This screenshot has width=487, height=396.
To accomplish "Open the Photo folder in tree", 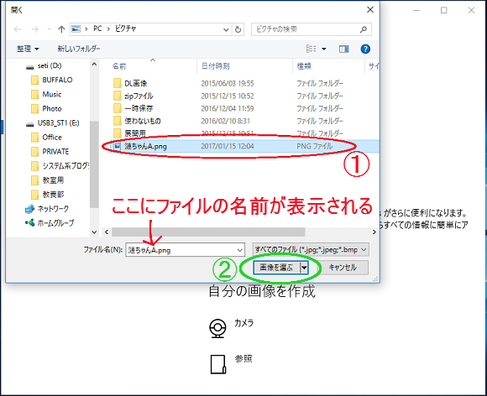I will (46, 108).
